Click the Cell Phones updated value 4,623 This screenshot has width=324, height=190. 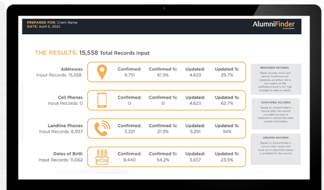pos(195,103)
